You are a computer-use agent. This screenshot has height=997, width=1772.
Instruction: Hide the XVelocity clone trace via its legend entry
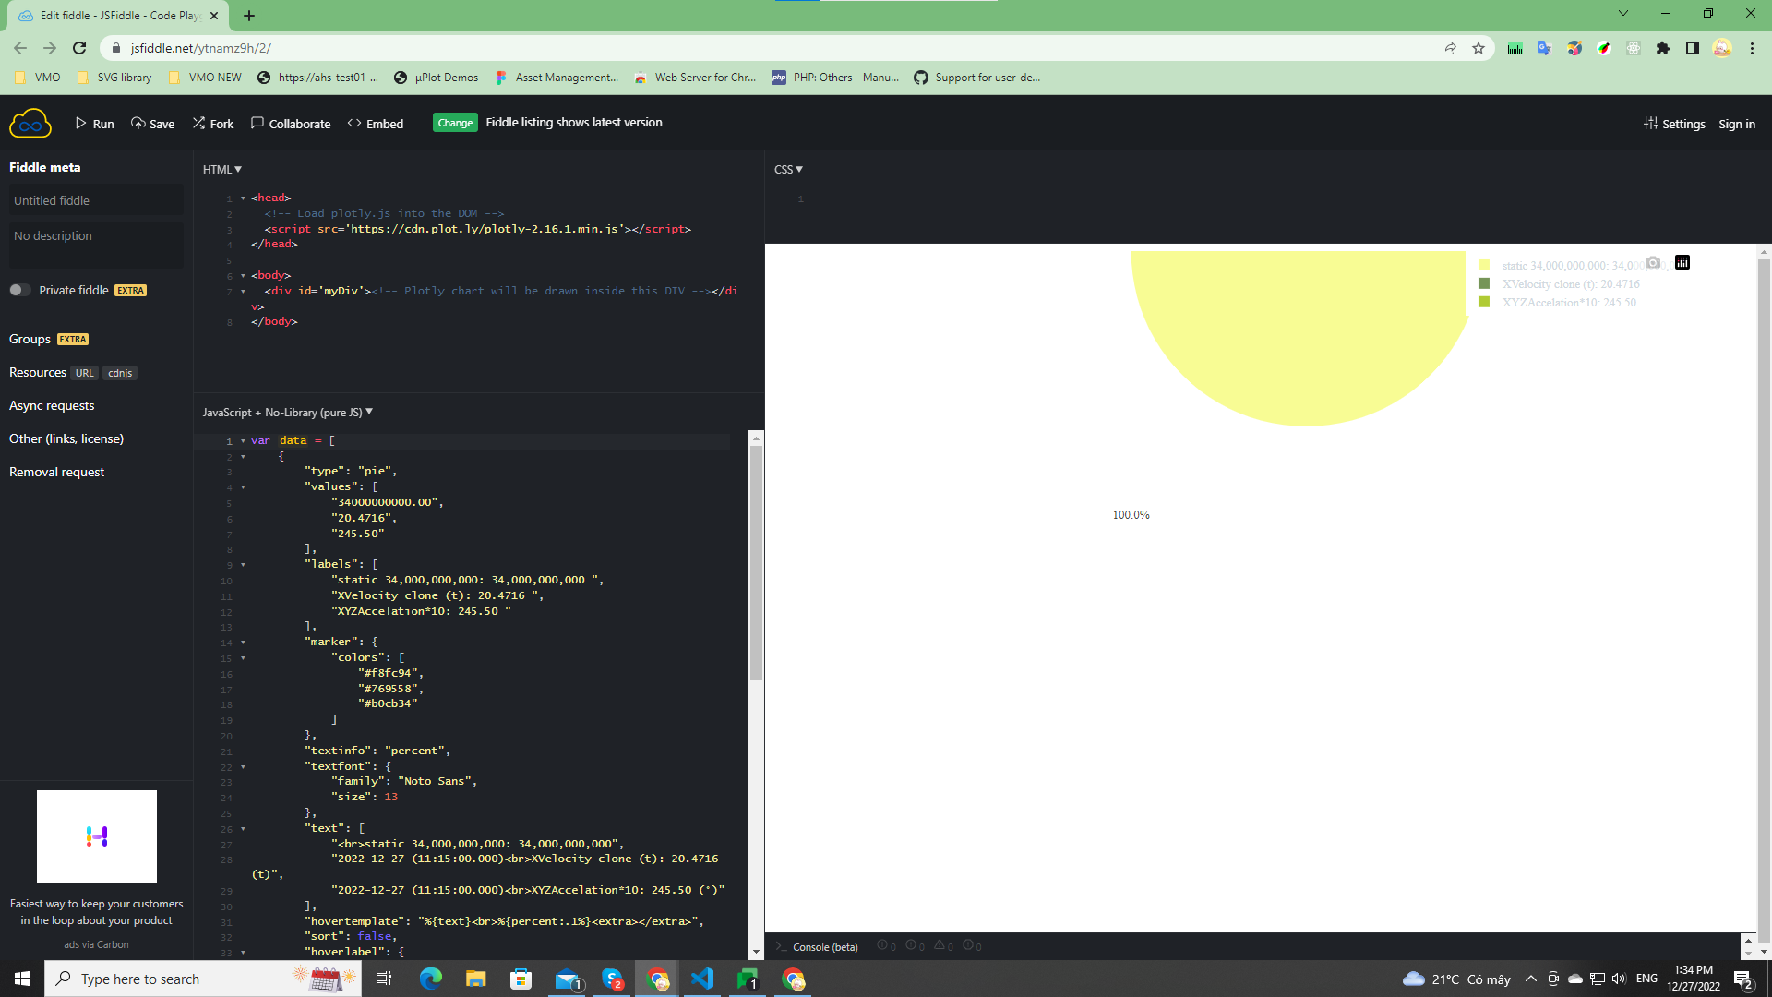coord(1569,284)
